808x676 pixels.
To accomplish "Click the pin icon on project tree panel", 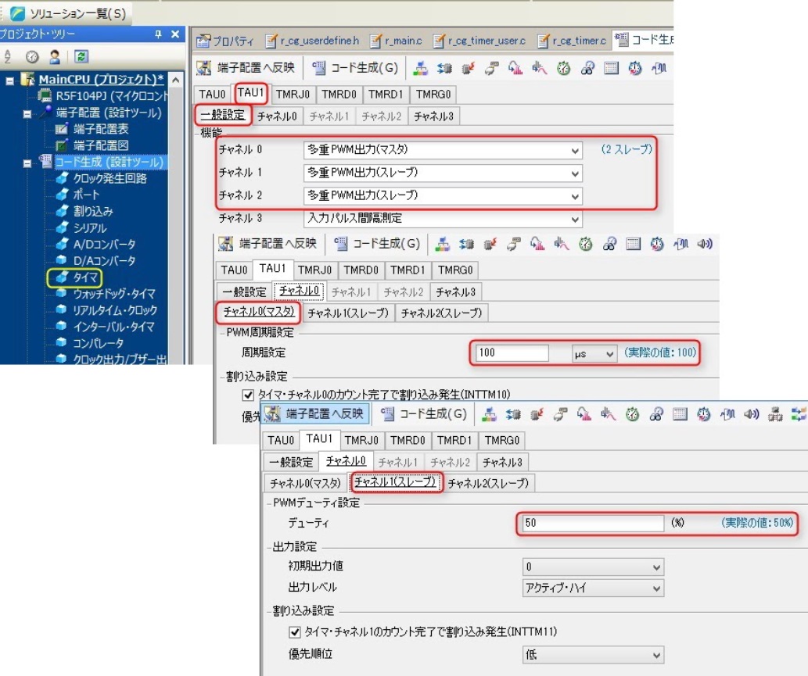I will pyautogui.click(x=158, y=34).
